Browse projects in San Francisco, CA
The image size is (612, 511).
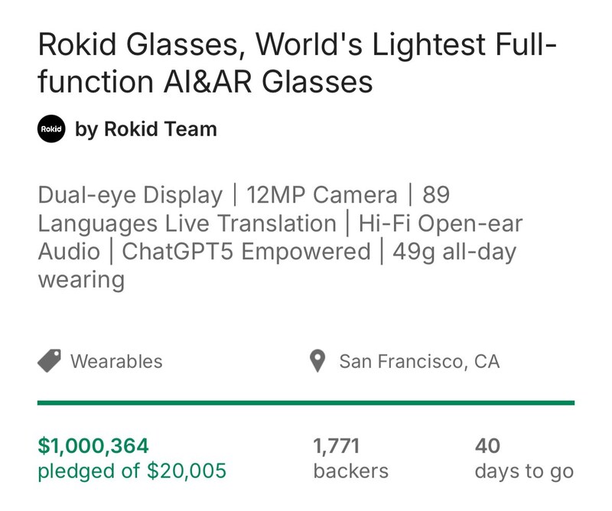pyautogui.click(x=419, y=361)
